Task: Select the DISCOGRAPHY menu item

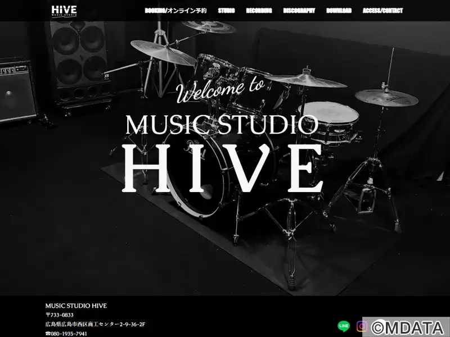Action: (299, 11)
